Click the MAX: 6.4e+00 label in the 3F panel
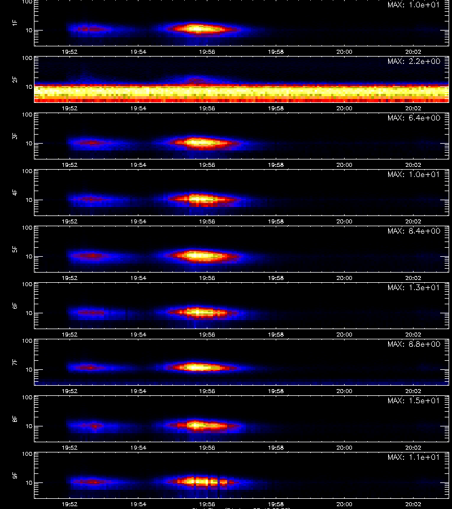The height and width of the screenshot is (509, 452). pyautogui.click(x=414, y=118)
